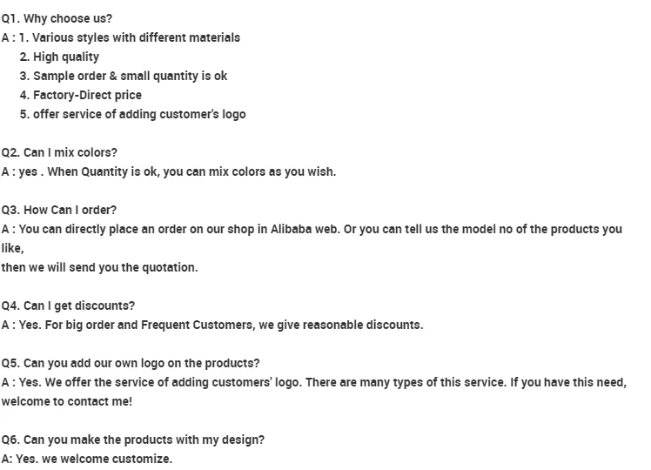
Task: Click the answer offering customers' logo service
Action: coord(313,382)
